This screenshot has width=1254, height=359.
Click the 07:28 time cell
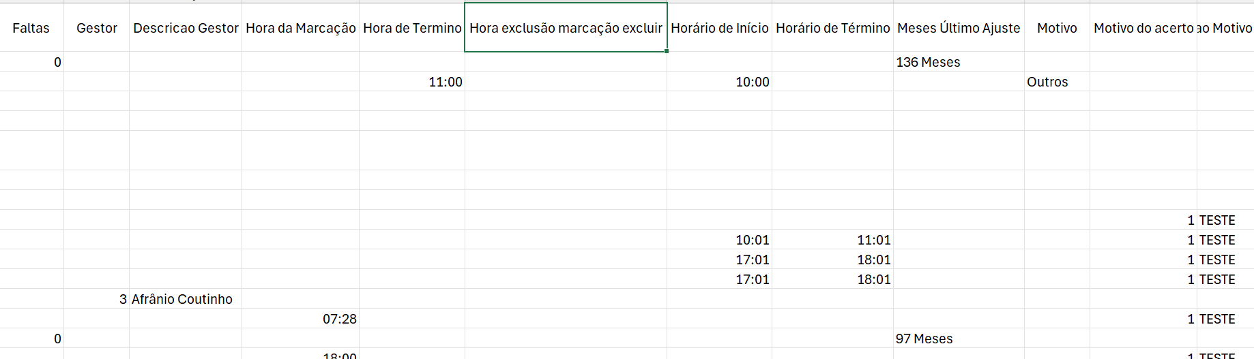300,319
